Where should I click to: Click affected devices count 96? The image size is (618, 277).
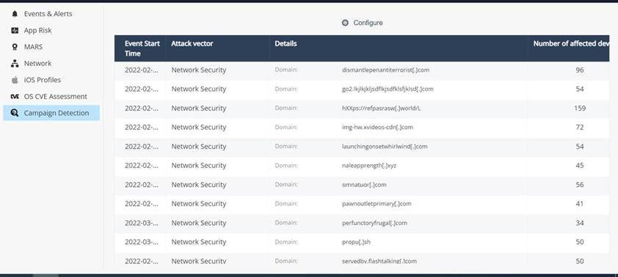579,70
